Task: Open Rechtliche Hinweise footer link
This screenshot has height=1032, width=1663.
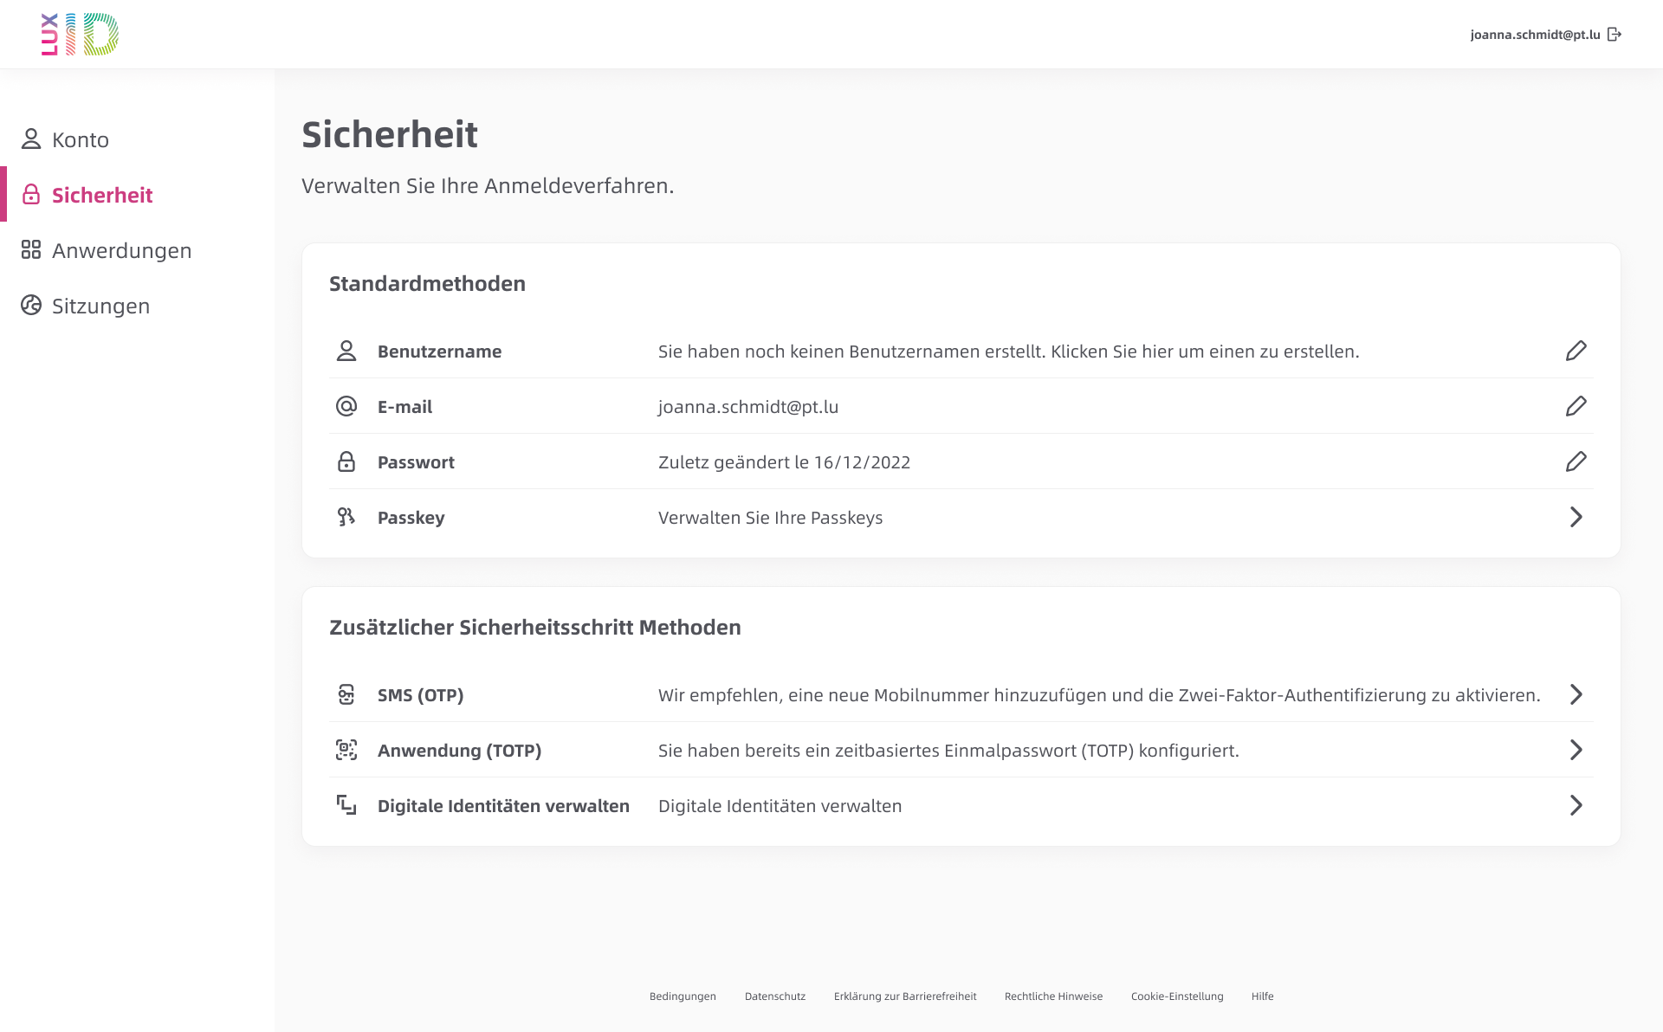Action: click(1053, 997)
